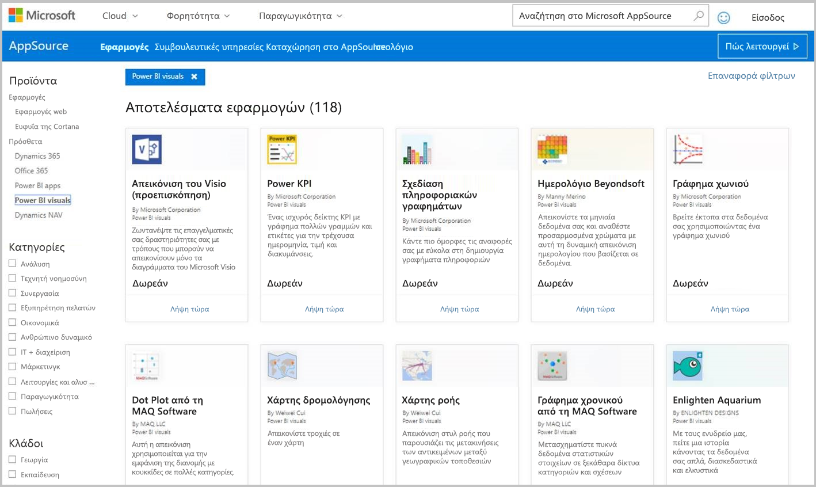Select Power BI visuals in sidebar

point(43,200)
